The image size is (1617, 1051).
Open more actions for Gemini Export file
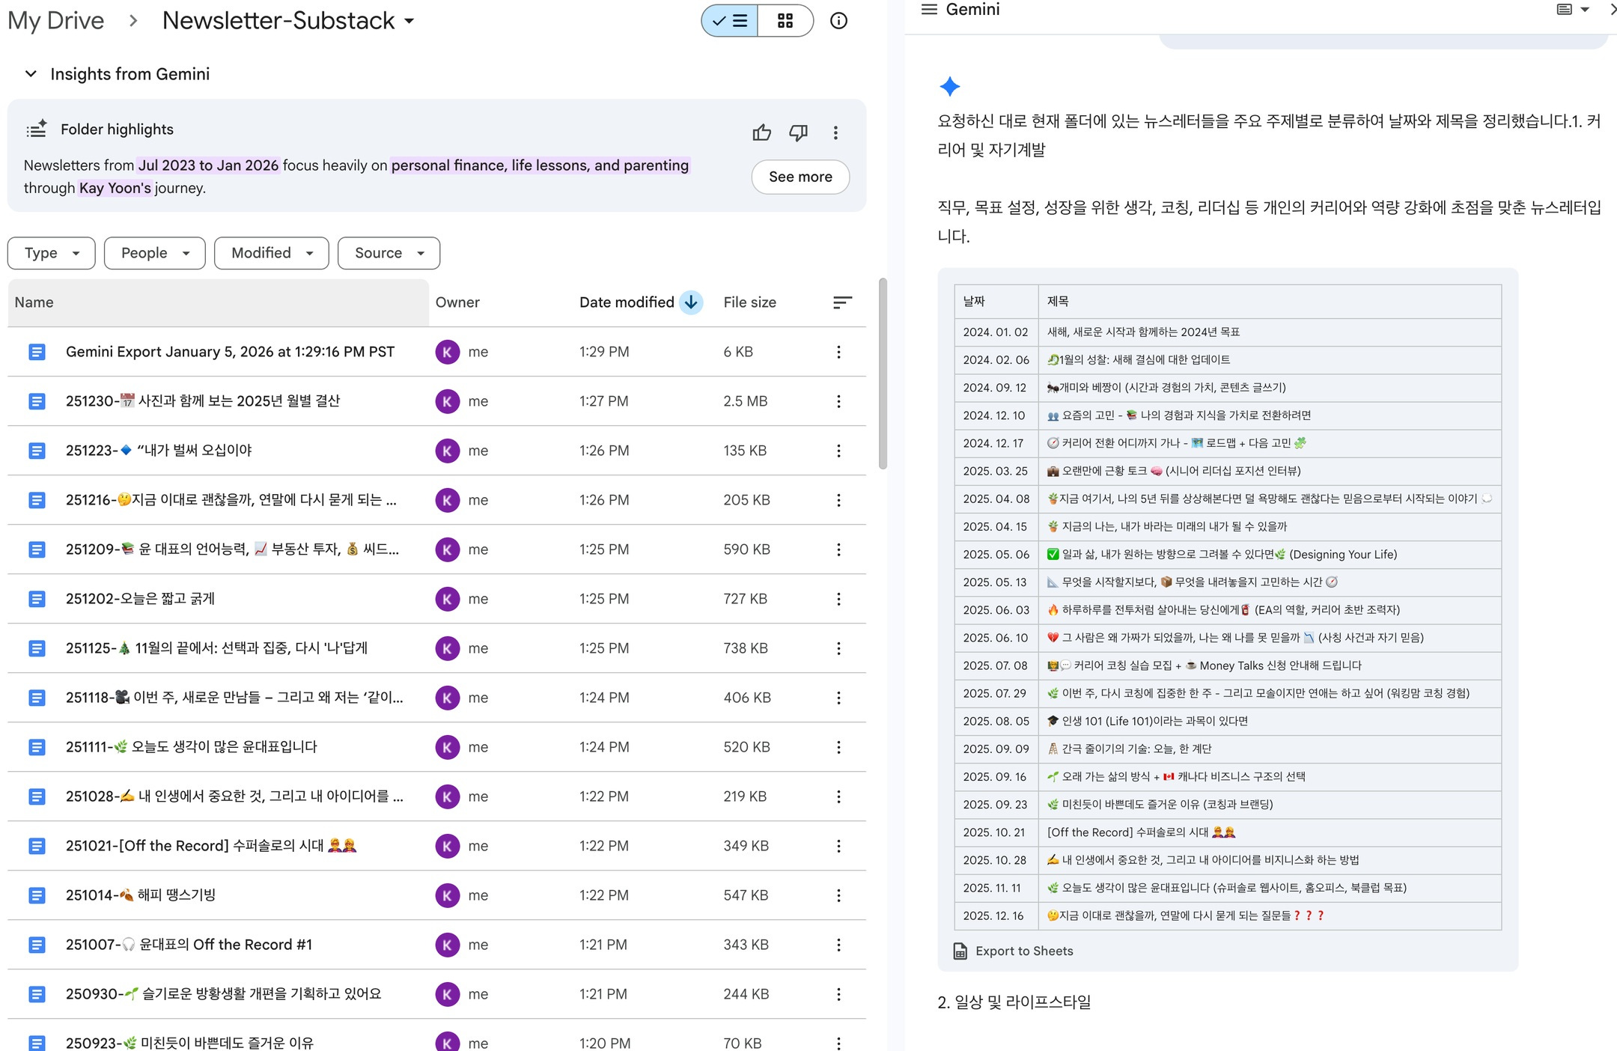838,352
